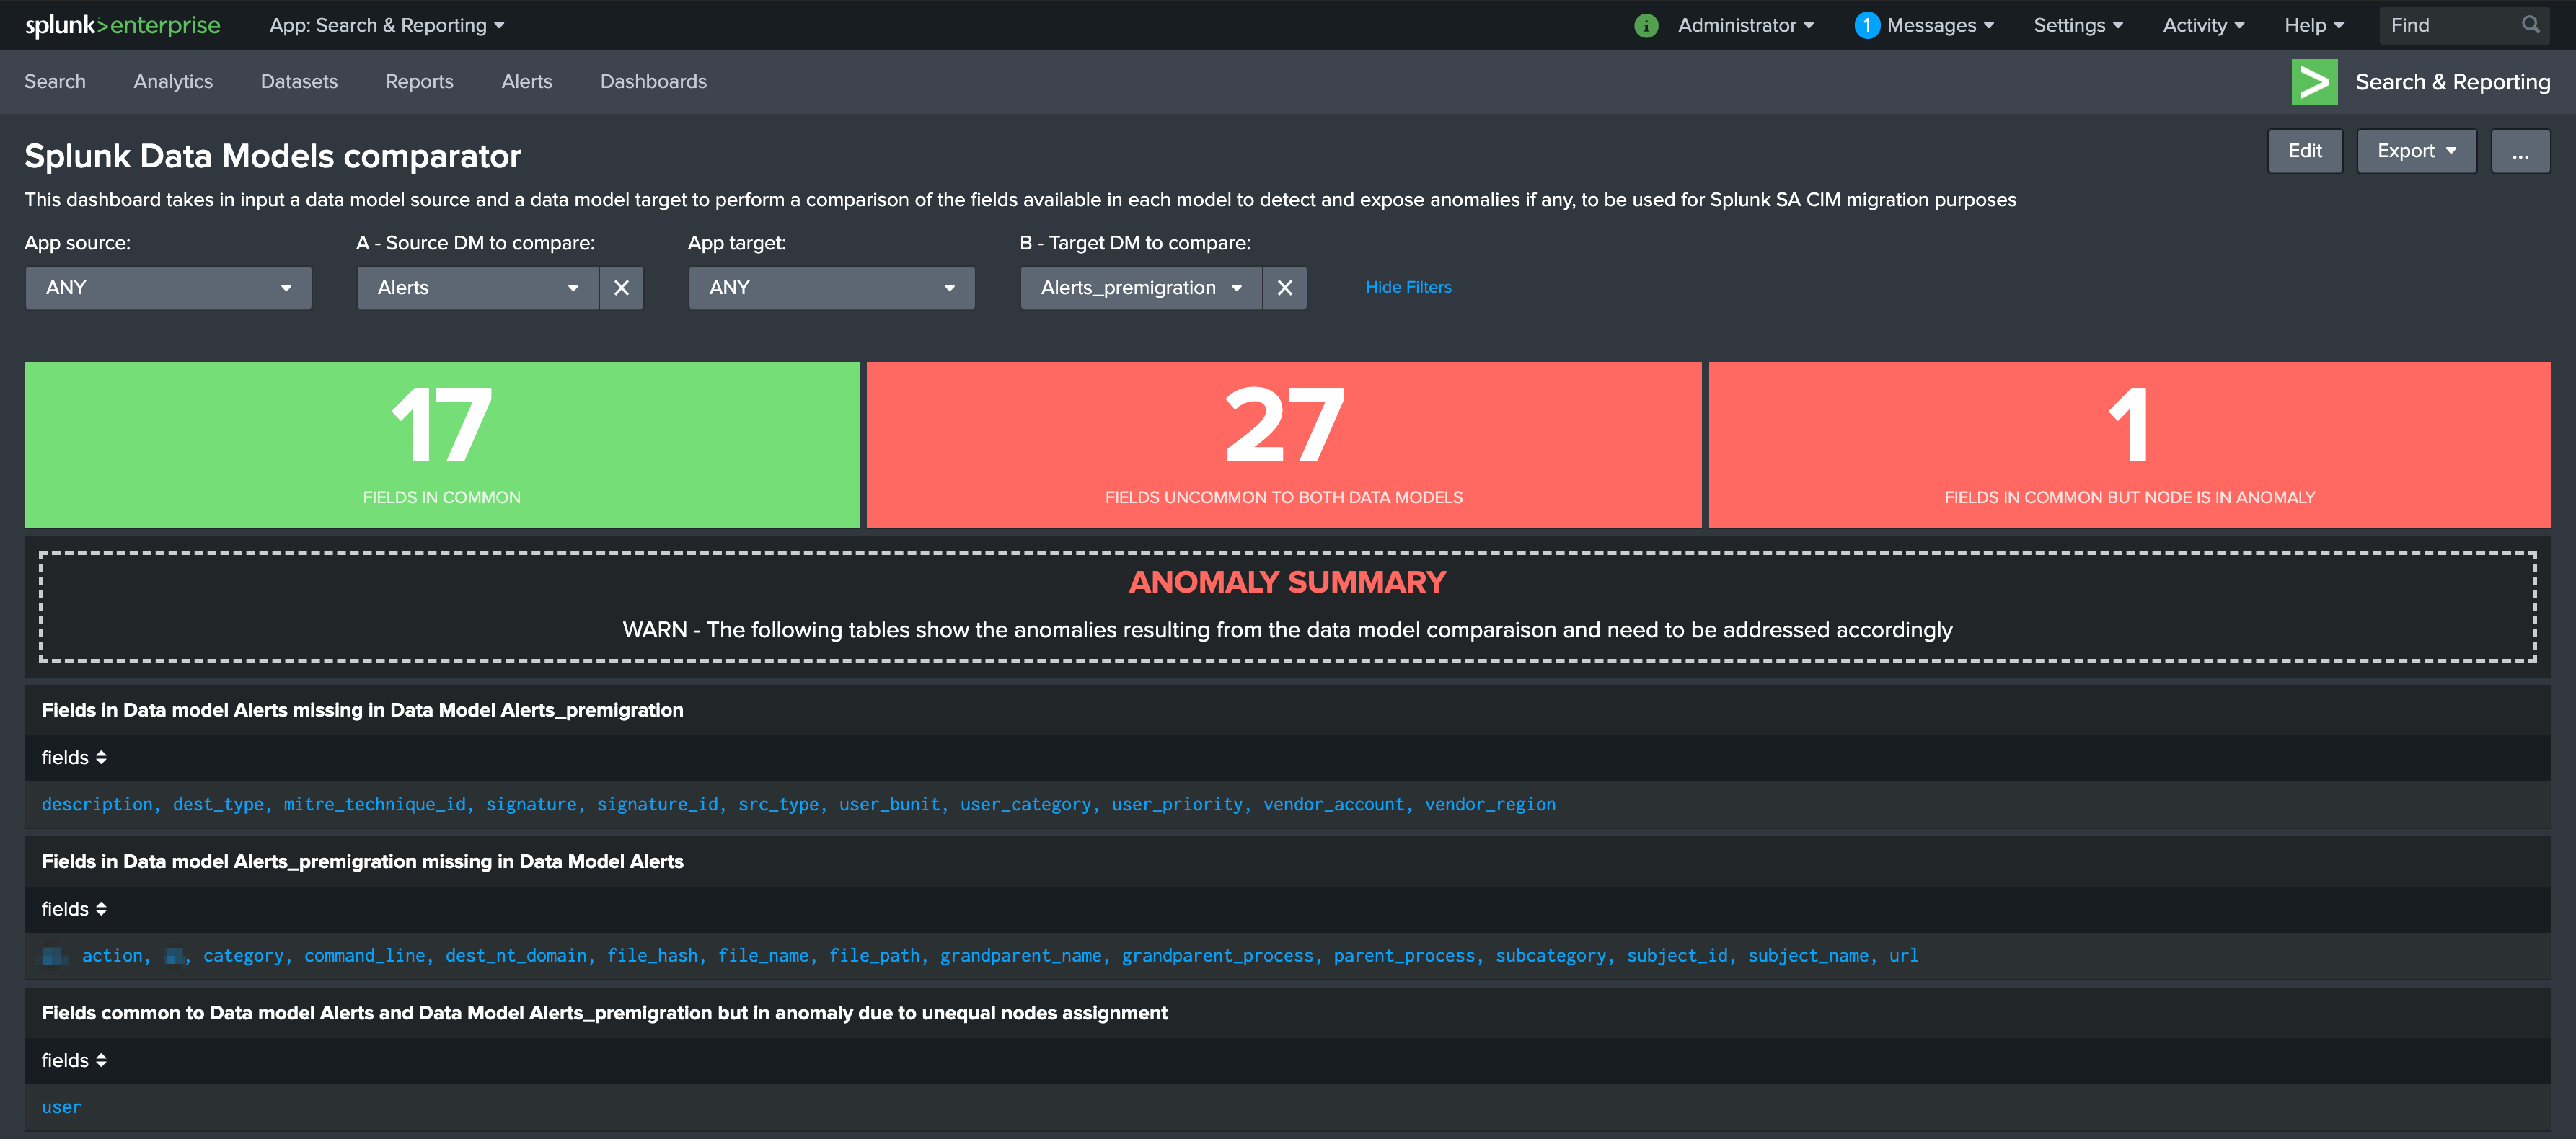Open the App source ANY dropdown
The height and width of the screenshot is (1139, 2576).
(168, 288)
